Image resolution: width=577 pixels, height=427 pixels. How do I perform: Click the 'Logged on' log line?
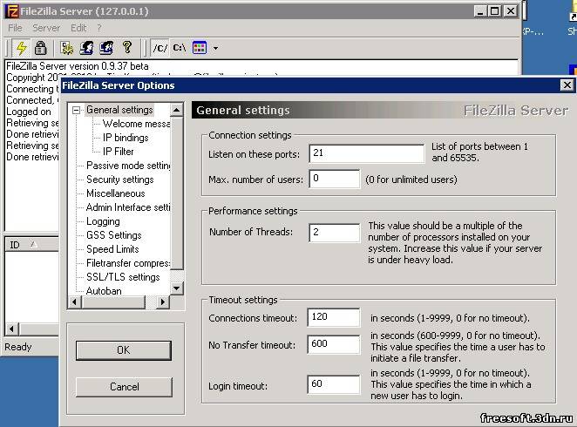29,112
